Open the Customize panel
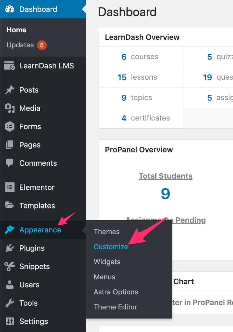This screenshot has width=233, height=332. point(111,247)
